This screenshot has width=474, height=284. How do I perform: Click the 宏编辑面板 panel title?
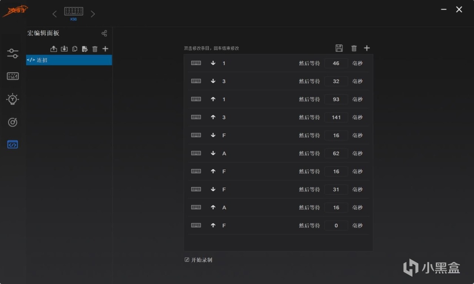[43, 33]
